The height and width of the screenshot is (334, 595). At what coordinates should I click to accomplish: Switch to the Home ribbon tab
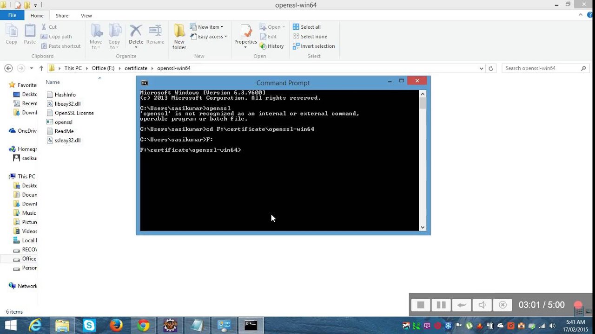tap(37, 15)
